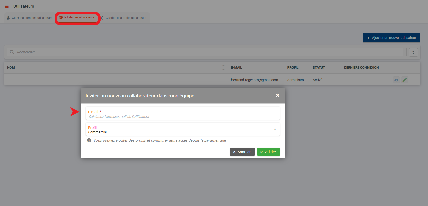Edit the user with the pencil icon
Image resolution: width=428 pixels, height=206 pixels.
pyautogui.click(x=405, y=80)
